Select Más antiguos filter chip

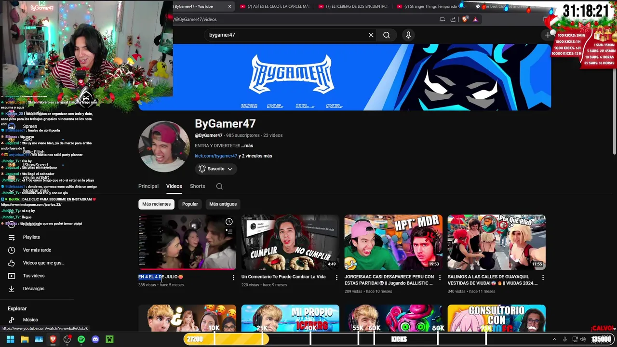pos(223,204)
